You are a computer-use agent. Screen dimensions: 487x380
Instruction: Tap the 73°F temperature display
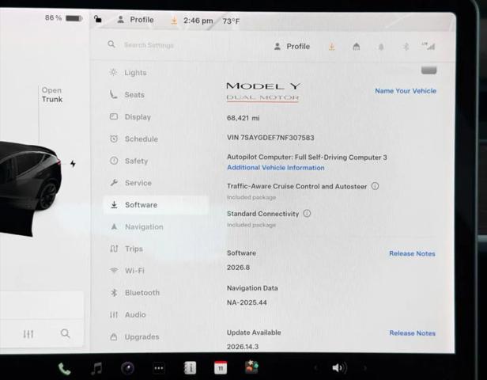coord(231,21)
